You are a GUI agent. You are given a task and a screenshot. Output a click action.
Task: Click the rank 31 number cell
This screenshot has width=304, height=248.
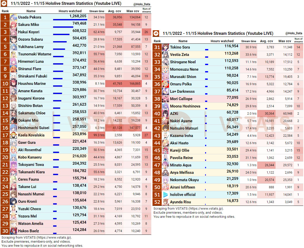point(157,47)
